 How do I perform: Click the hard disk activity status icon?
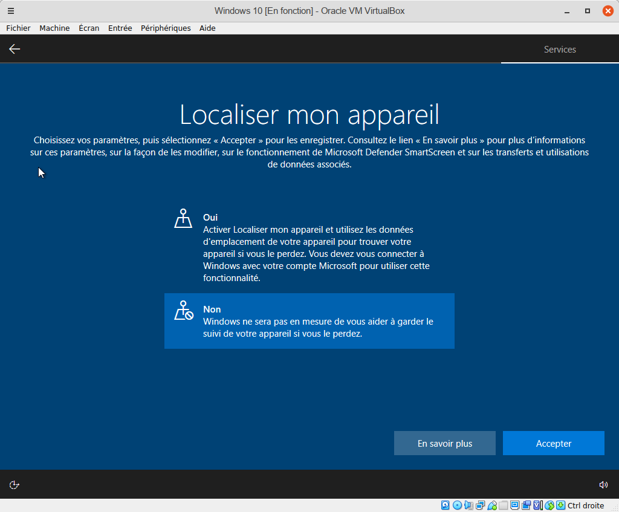click(x=446, y=505)
